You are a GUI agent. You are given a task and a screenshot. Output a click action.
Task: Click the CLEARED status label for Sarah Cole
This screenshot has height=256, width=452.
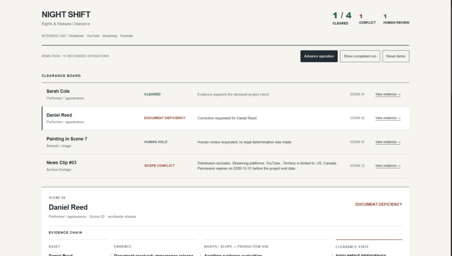click(152, 94)
